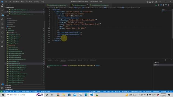Click the UTF-8 encoding setting

(104, 91)
